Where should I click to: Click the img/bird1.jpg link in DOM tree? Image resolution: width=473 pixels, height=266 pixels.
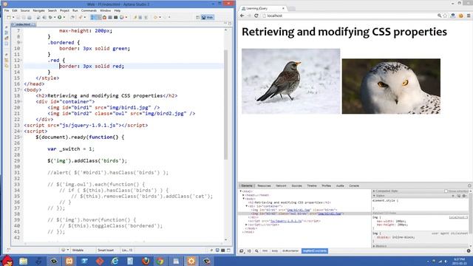click(299, 210)
